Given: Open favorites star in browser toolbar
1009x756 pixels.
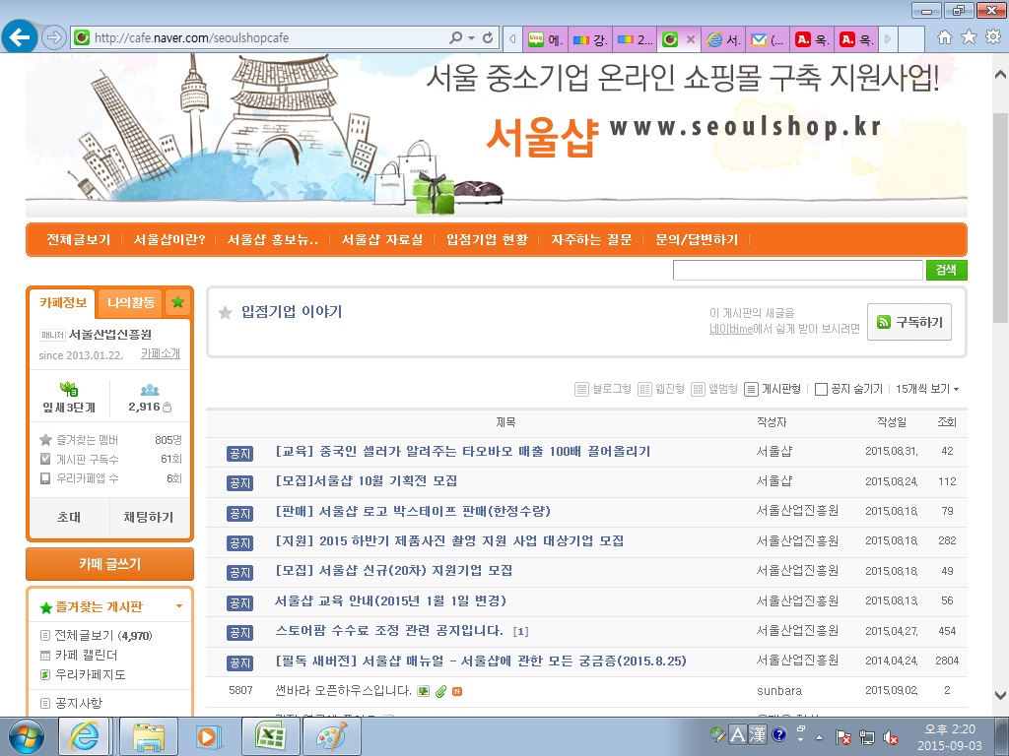Looking at the screenshot, I should point(969,37).
